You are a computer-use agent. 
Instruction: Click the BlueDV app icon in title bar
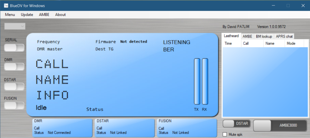tap(6, 6)
